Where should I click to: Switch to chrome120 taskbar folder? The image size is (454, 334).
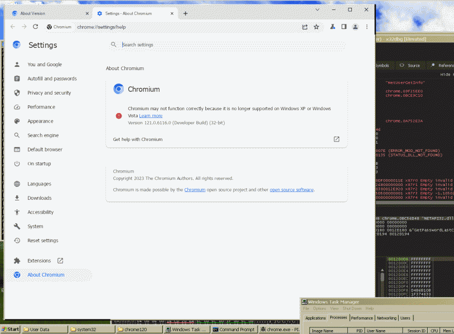(x=139, y=329)
